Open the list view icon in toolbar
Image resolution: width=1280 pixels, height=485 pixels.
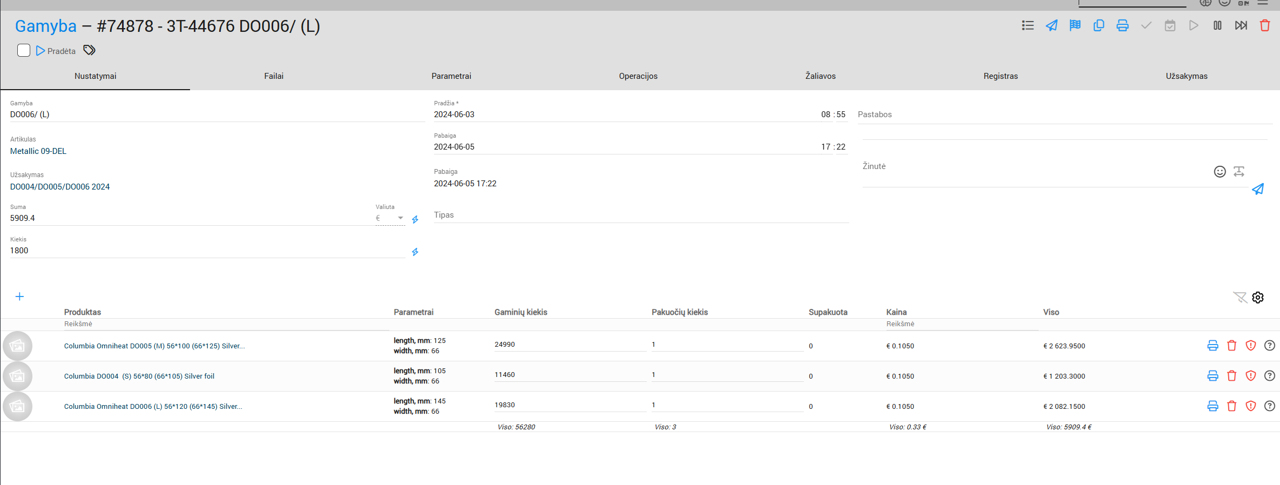[1027, 25]
